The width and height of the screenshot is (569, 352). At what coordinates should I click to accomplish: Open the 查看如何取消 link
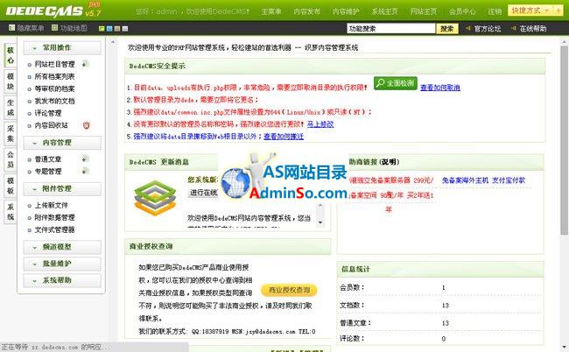[x=440, y=88]
